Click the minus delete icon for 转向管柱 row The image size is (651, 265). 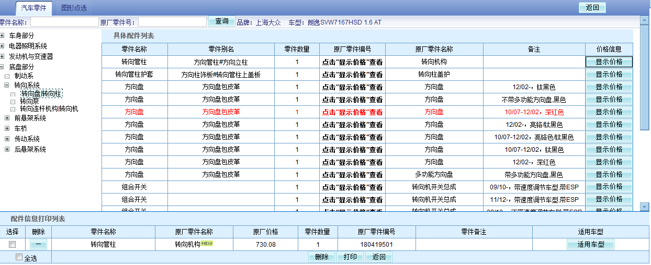38,244
